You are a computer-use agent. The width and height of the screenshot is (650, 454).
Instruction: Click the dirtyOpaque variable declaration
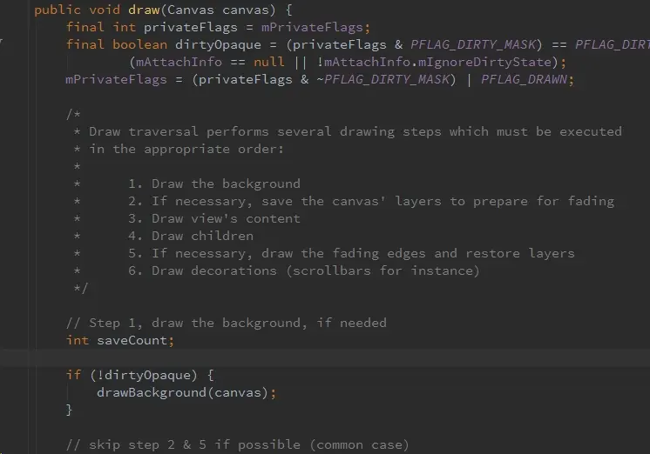pyautogui.click(x=218, y=44)
